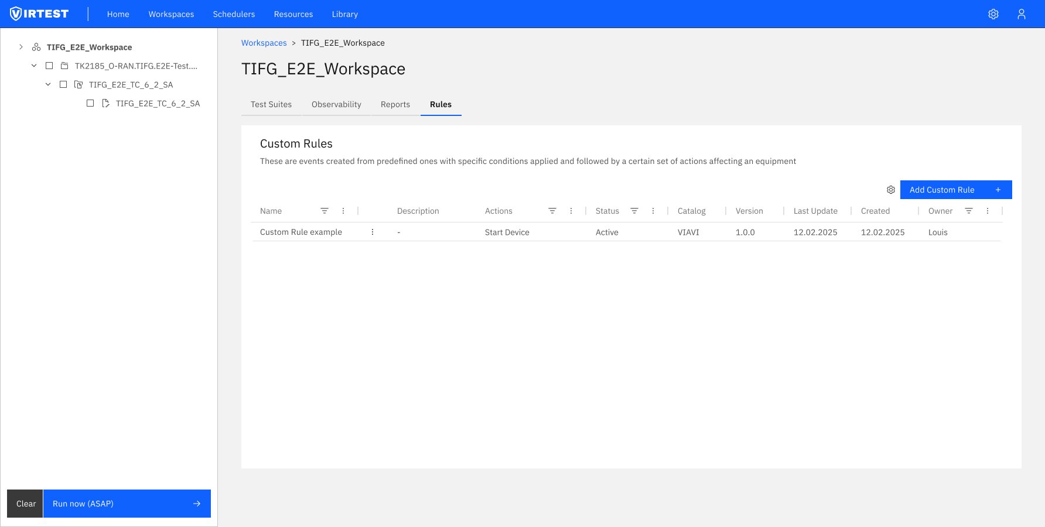Click the table settings gear above the rules list
The image size is (1045, 527).
click(891, 190)
